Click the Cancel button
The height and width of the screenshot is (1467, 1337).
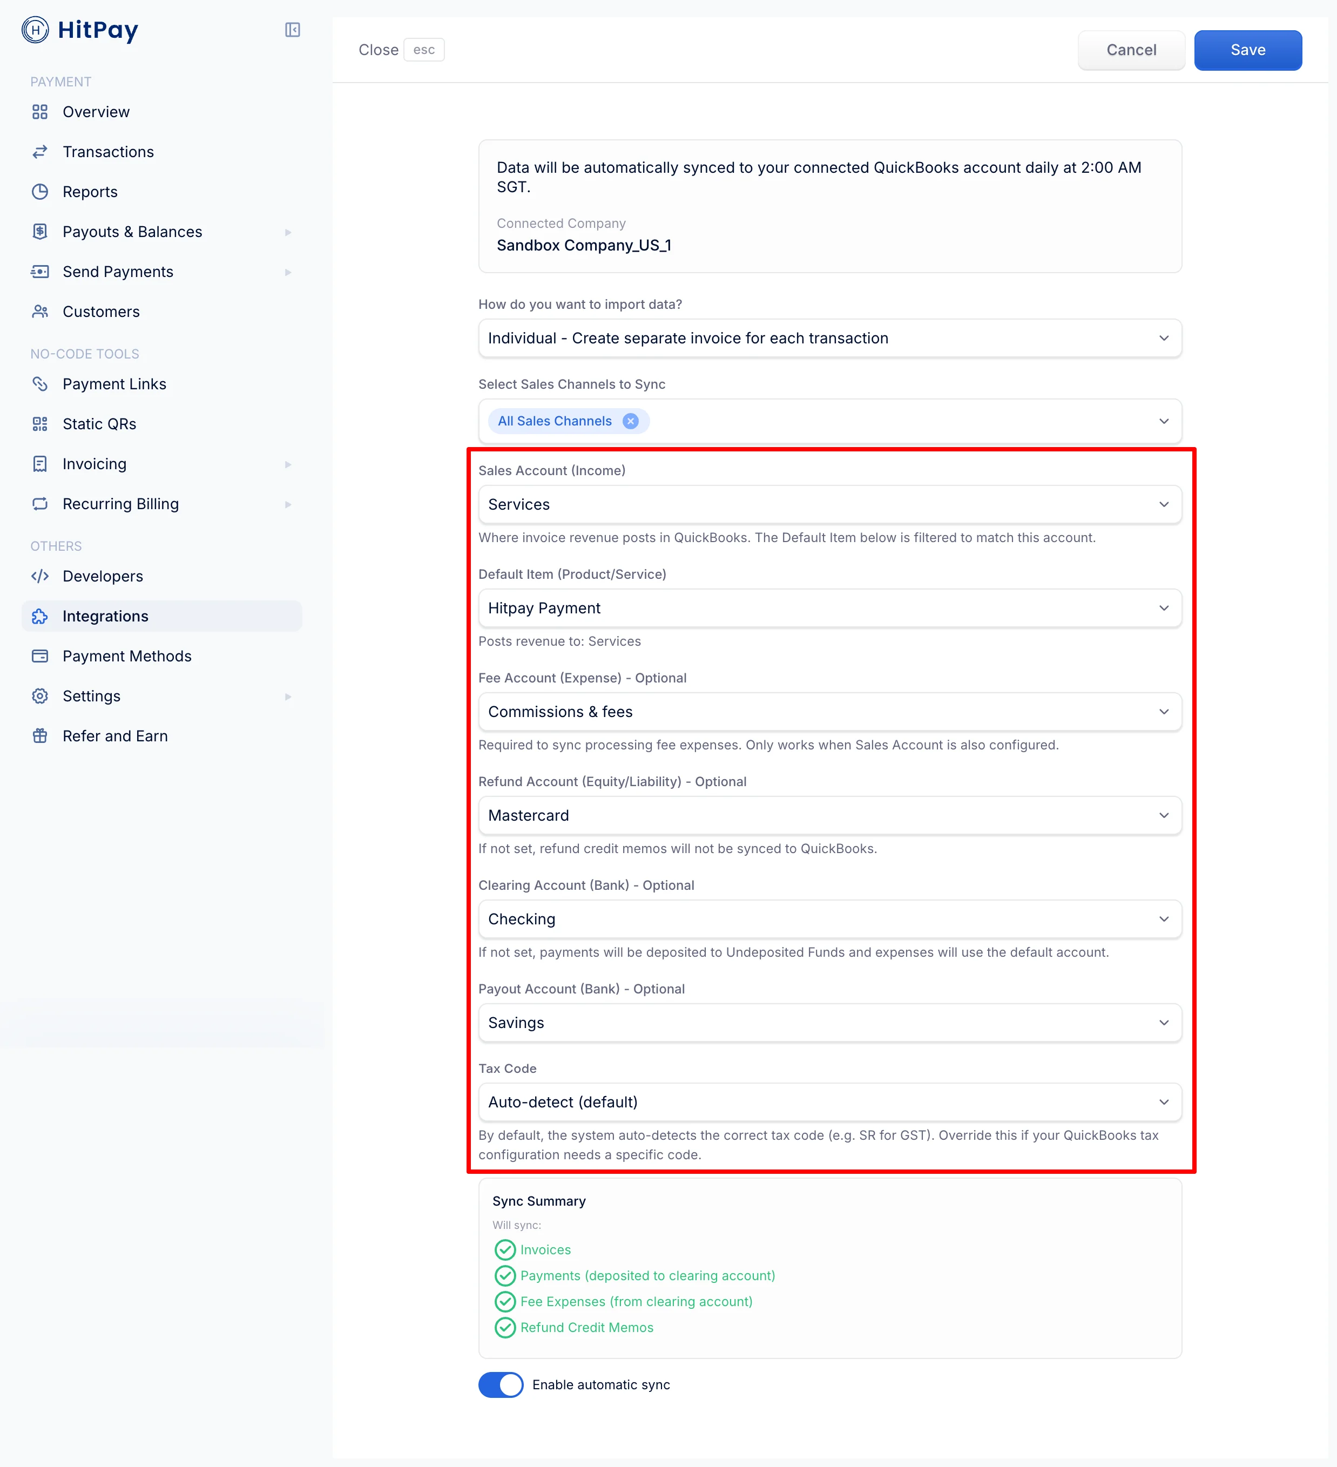[x=1131, y=50]
